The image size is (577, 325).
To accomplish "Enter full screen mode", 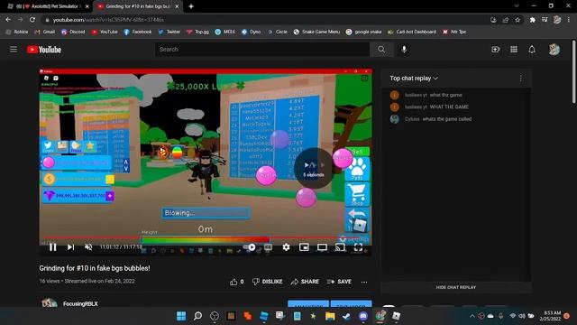I will tap(358, 247).
